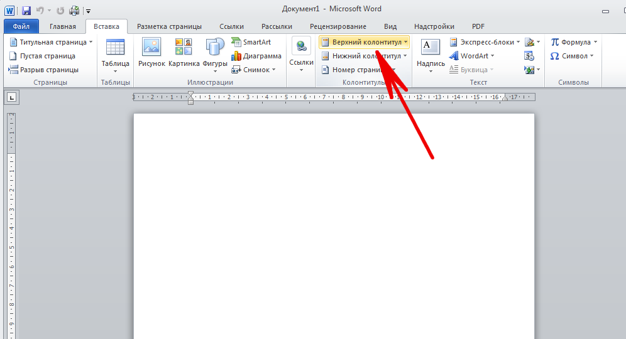Click the Word application icon in title bar
626x339 pixels.
9,11
